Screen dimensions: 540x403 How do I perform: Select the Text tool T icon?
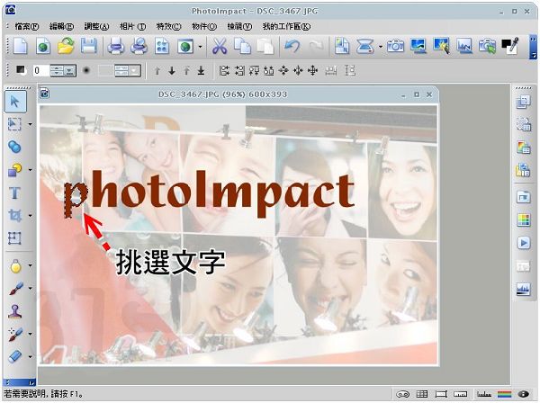click(14, 193)
